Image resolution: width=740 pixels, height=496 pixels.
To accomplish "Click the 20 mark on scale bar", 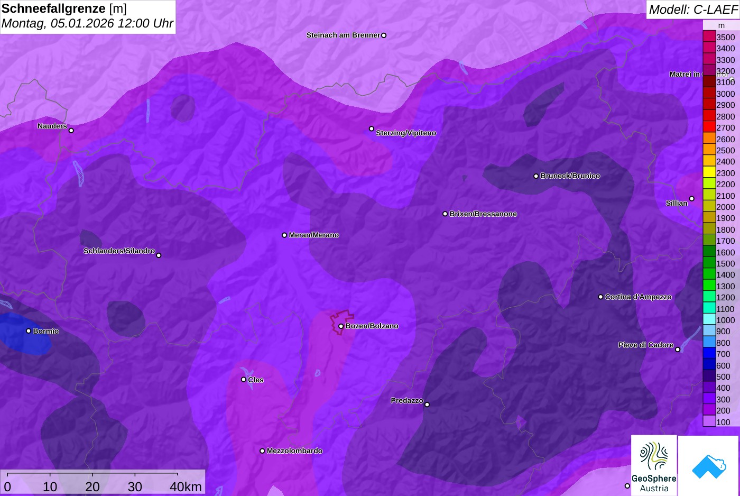I will pos(92,487).
